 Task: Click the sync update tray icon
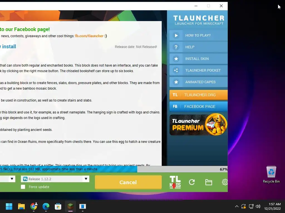[x=244, y=206]
